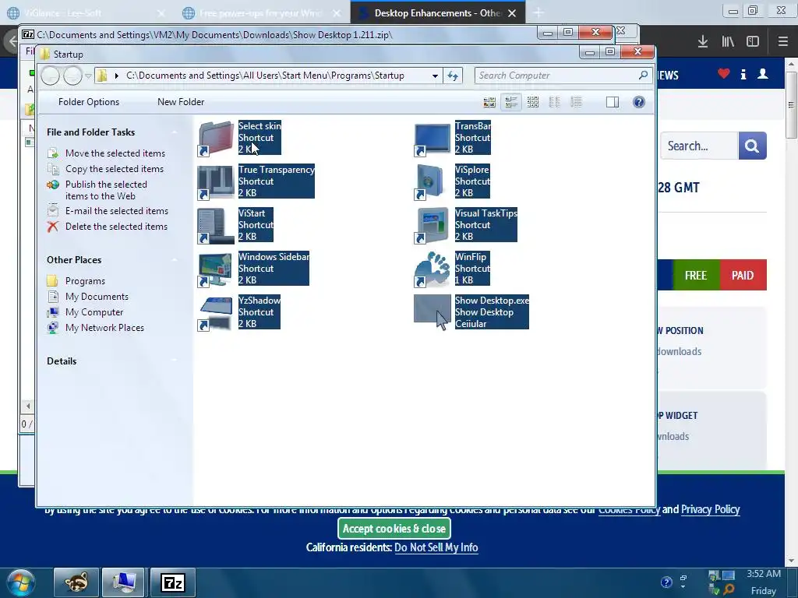Open browser library icon
Viewport: 798px width, 598px height.
(728, 41)
